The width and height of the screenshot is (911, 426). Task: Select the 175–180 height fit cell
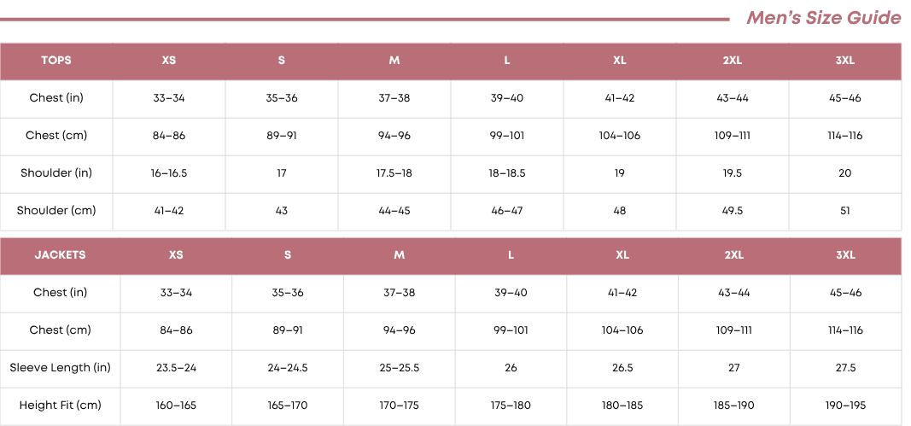pos(511,406)
